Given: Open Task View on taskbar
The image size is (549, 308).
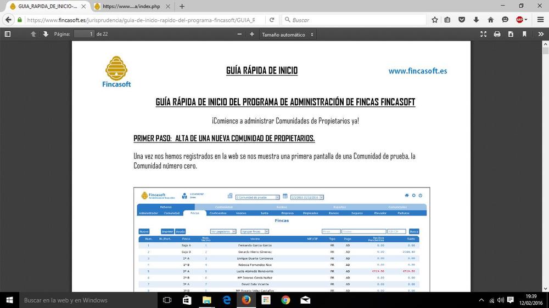Looking at the screenshot, I should pos(167,300).
